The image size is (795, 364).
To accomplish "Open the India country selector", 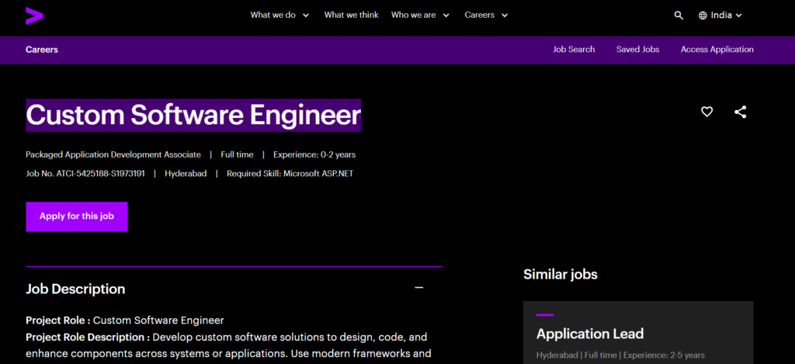I will 720,15.
